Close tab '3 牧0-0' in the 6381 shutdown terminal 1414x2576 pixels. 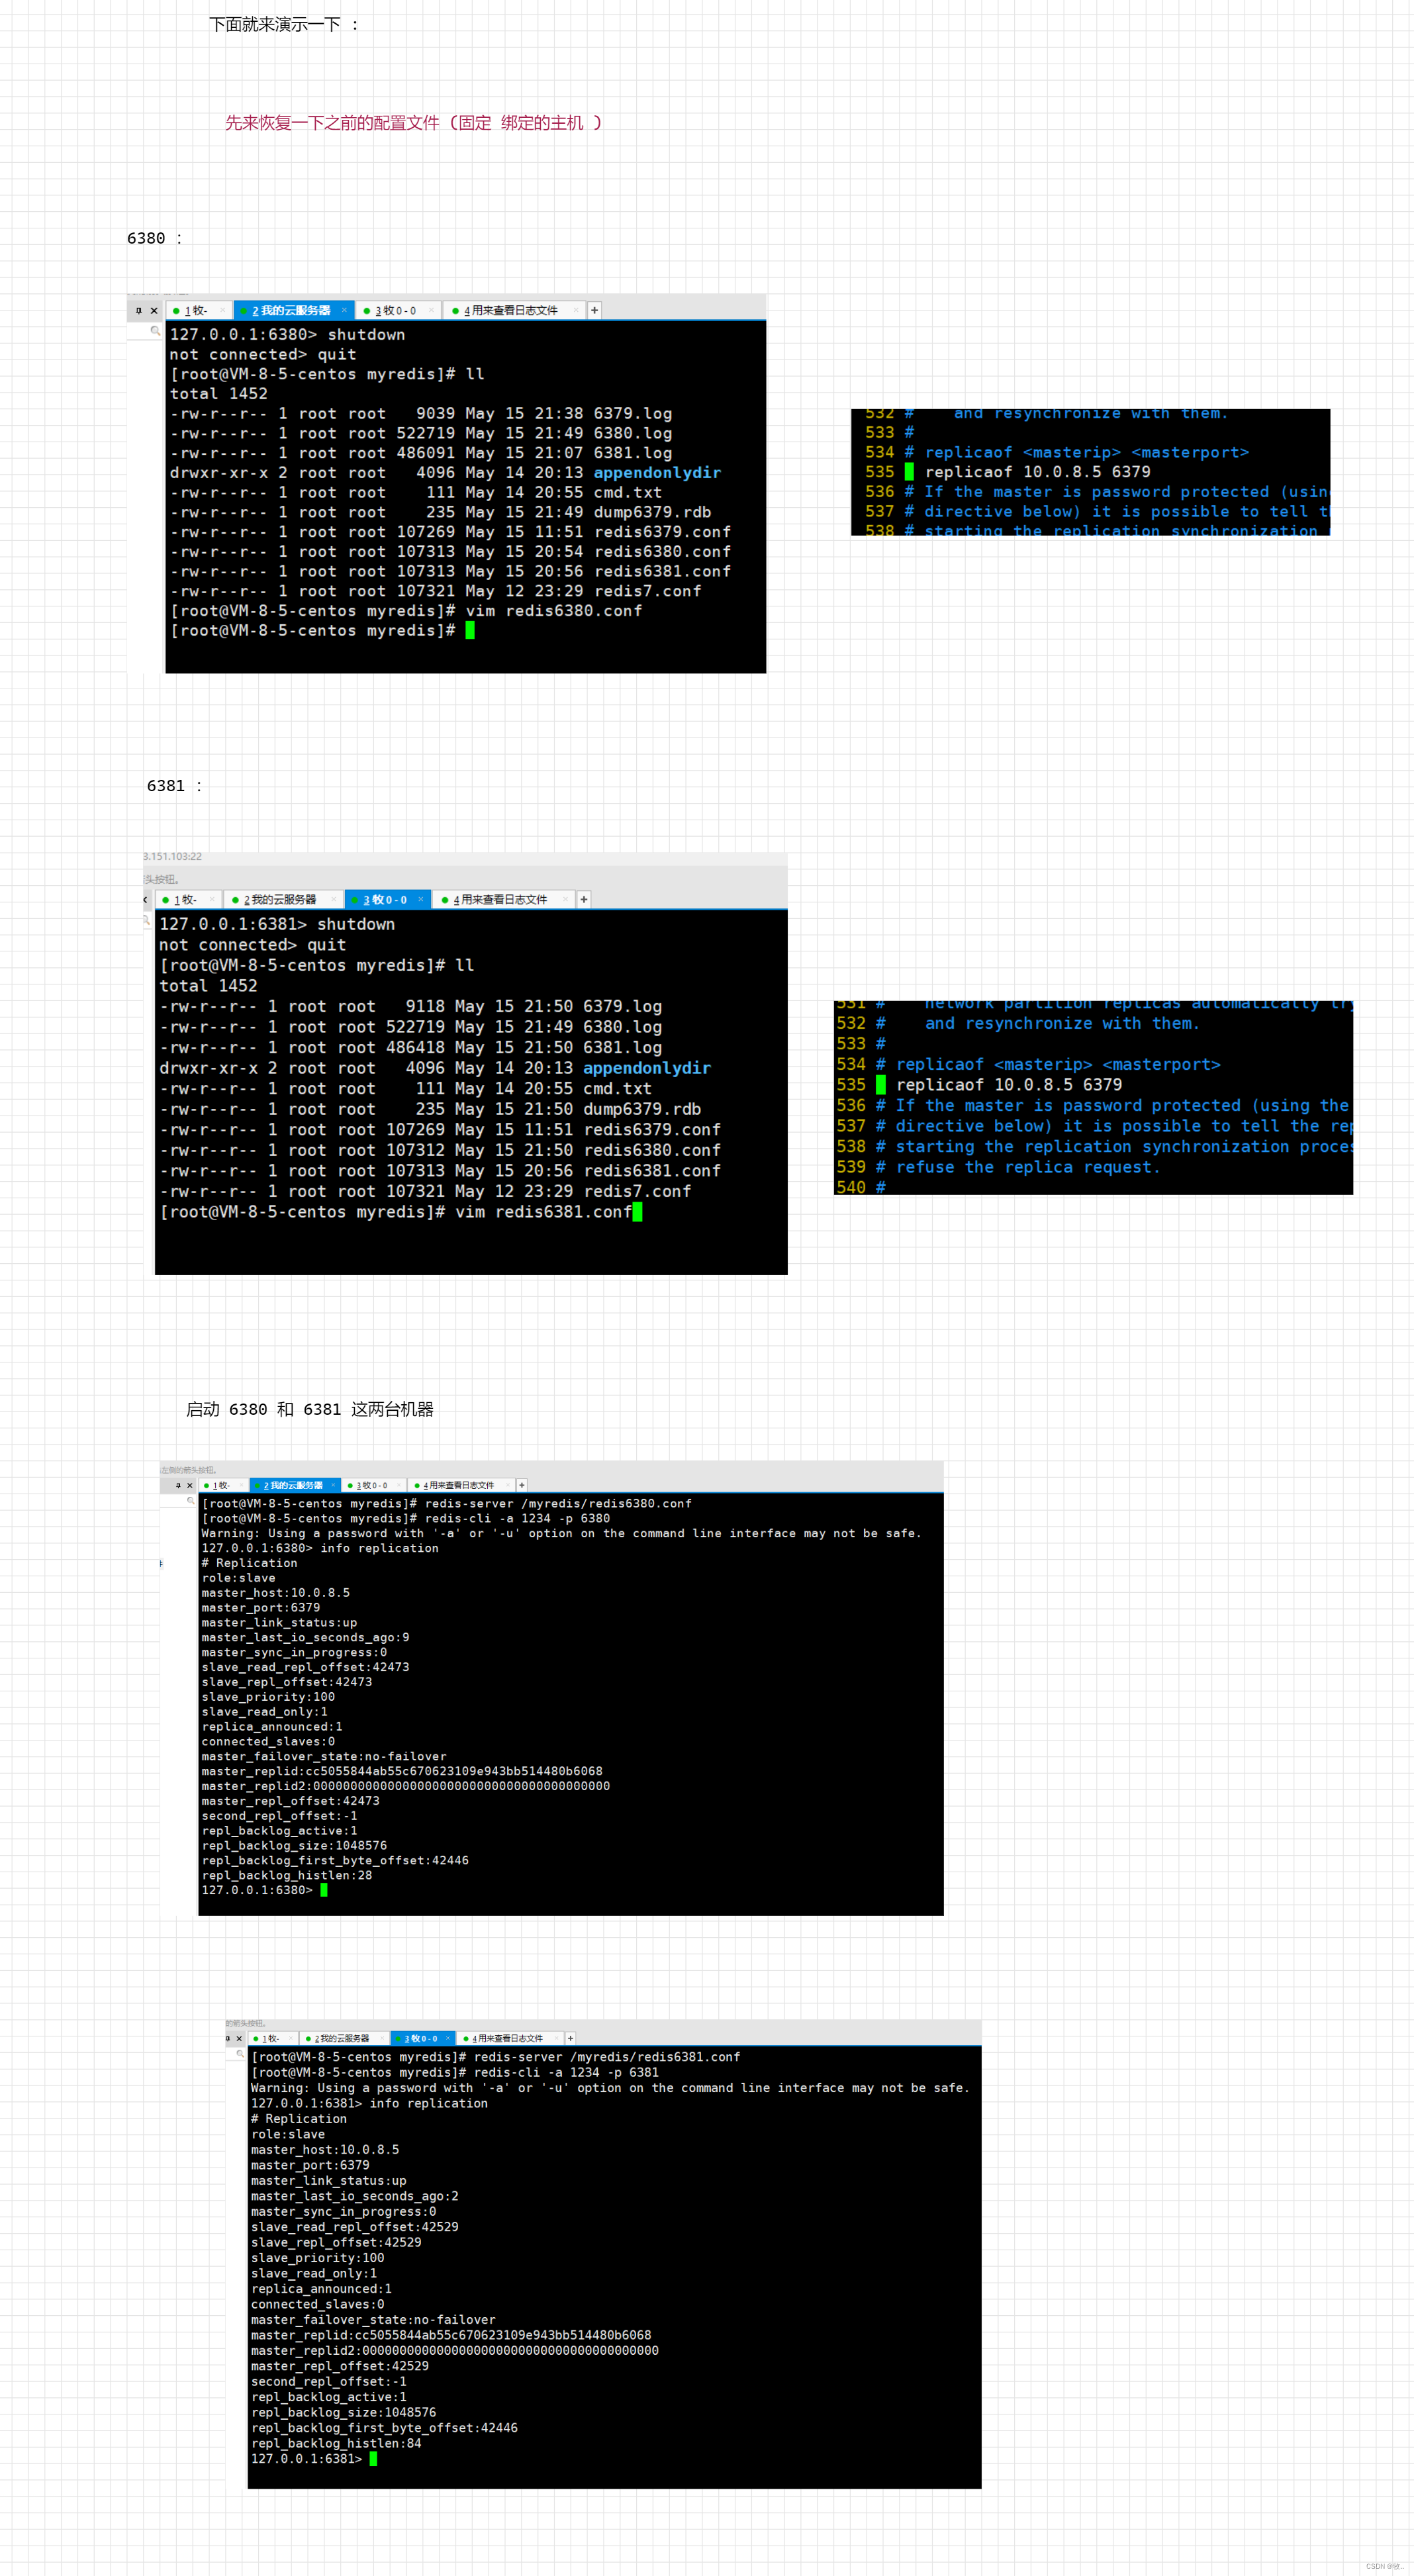click(421, 899)
